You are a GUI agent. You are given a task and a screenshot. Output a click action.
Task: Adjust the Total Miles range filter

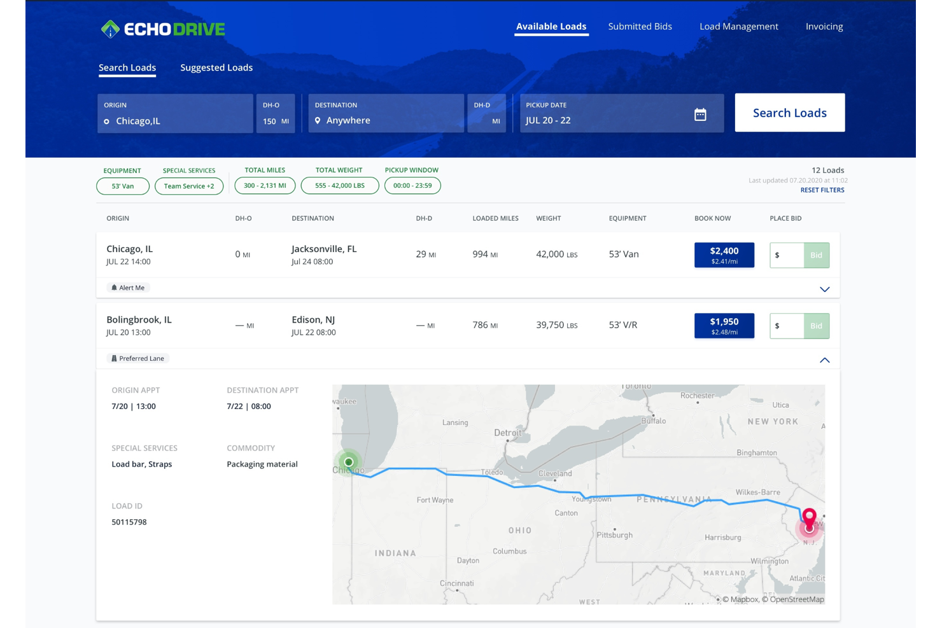[x=265, y=185]
